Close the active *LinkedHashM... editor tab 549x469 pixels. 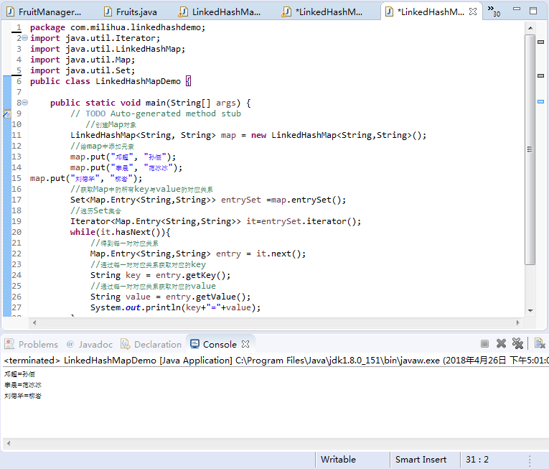473,11
